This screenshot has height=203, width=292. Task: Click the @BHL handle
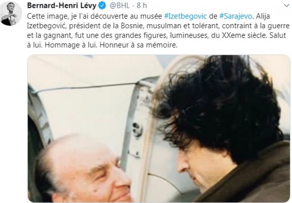[119, 6]
